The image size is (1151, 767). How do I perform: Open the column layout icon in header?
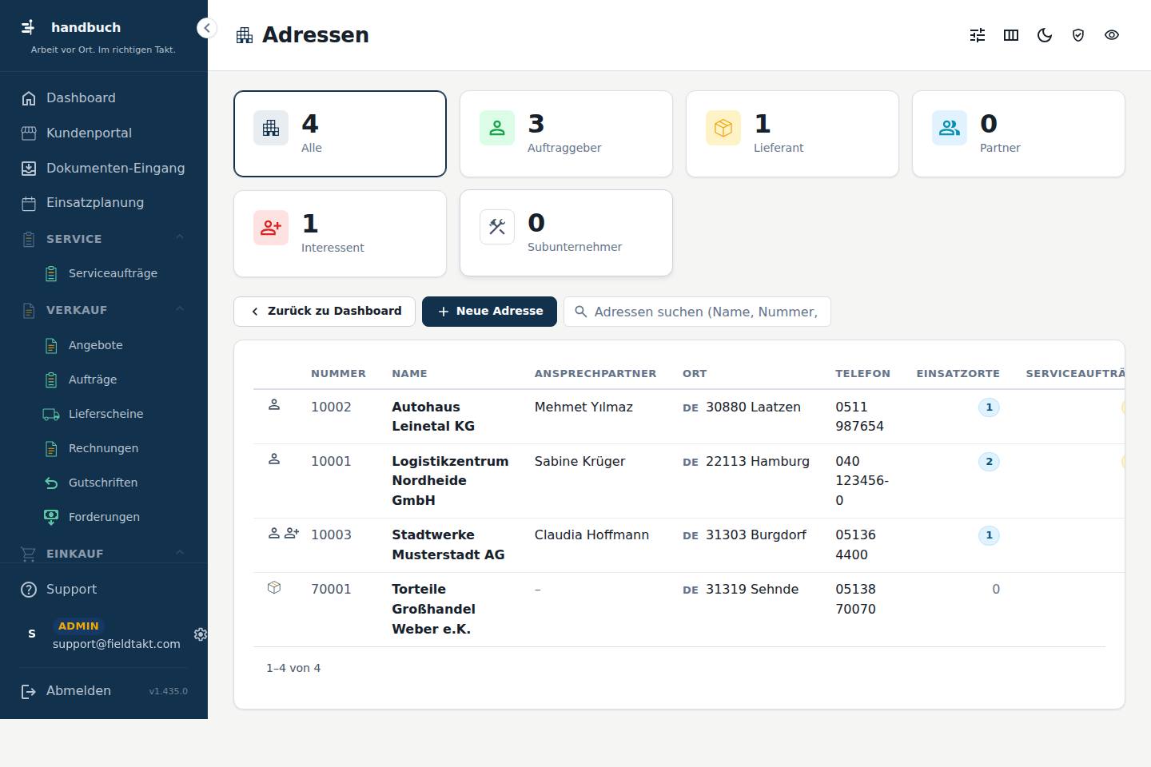pos(1011,35)
